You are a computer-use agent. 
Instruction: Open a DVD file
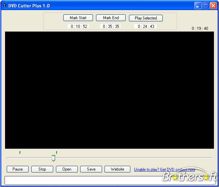67,169
